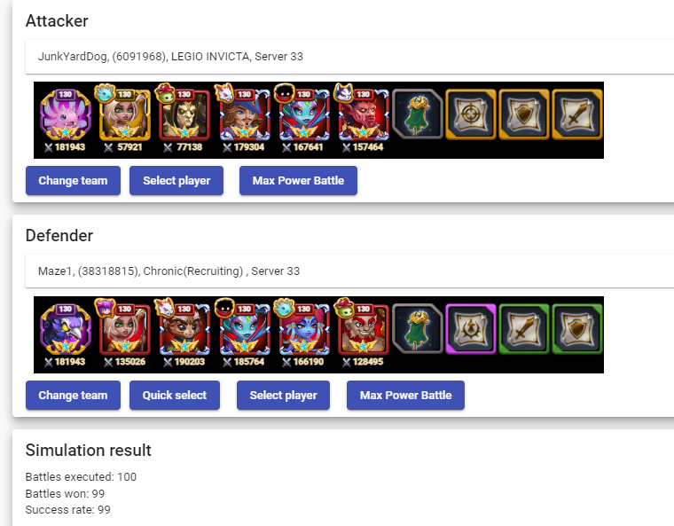This screenshot has width=674, height=526.
Task: Click attacker's pink axolotl pet icon
Action: 66,114
